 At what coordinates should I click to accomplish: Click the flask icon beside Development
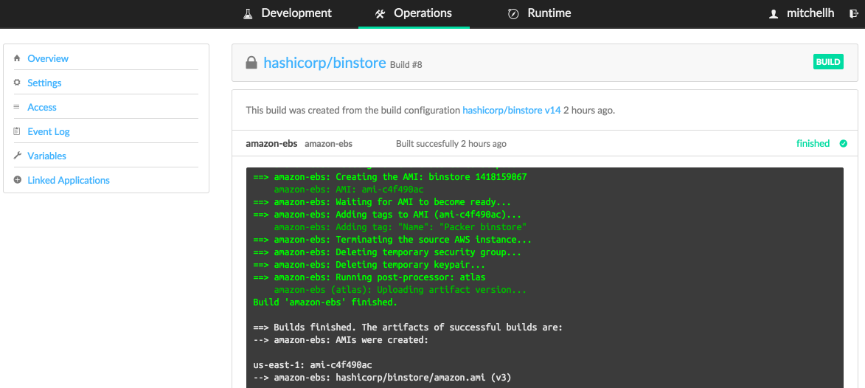click(249, 14)
